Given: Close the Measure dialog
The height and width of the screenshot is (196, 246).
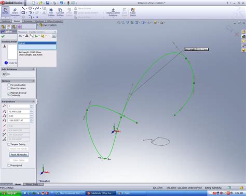Looking at the screenshot, I should (55, 32).
